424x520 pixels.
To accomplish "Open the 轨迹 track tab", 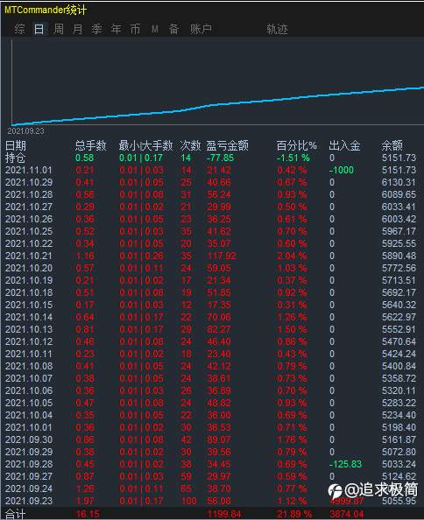I will pyautogui.click(x=277, y=29).
